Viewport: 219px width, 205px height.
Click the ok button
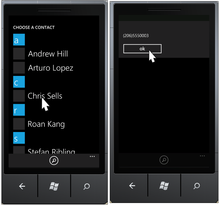pos(142,49)
